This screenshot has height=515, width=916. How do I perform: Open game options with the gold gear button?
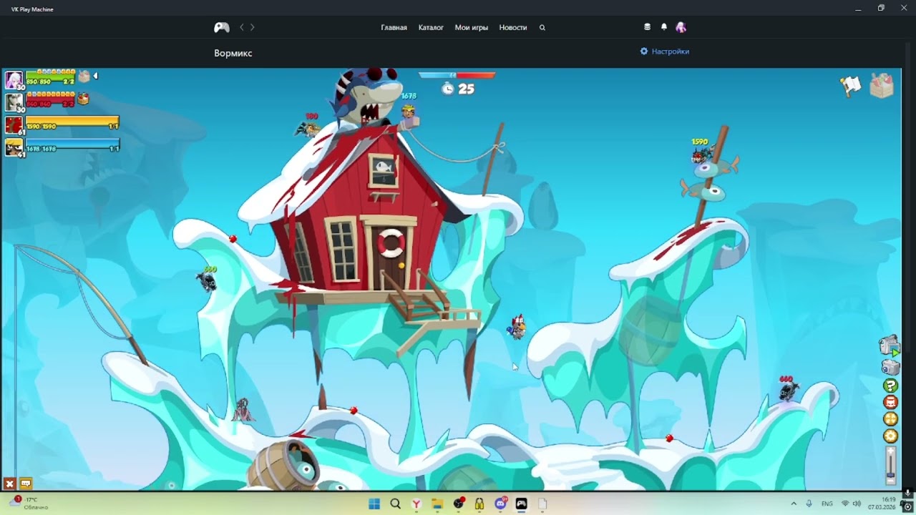pyautogui.click(x=890, y=436)
